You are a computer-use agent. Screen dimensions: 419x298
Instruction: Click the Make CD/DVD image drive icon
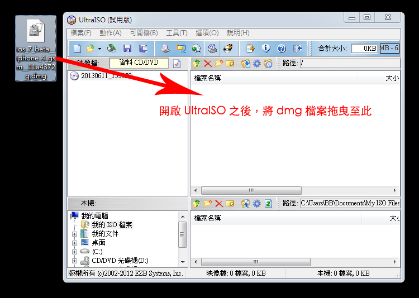pyautogui.click(x=165, y=49)
